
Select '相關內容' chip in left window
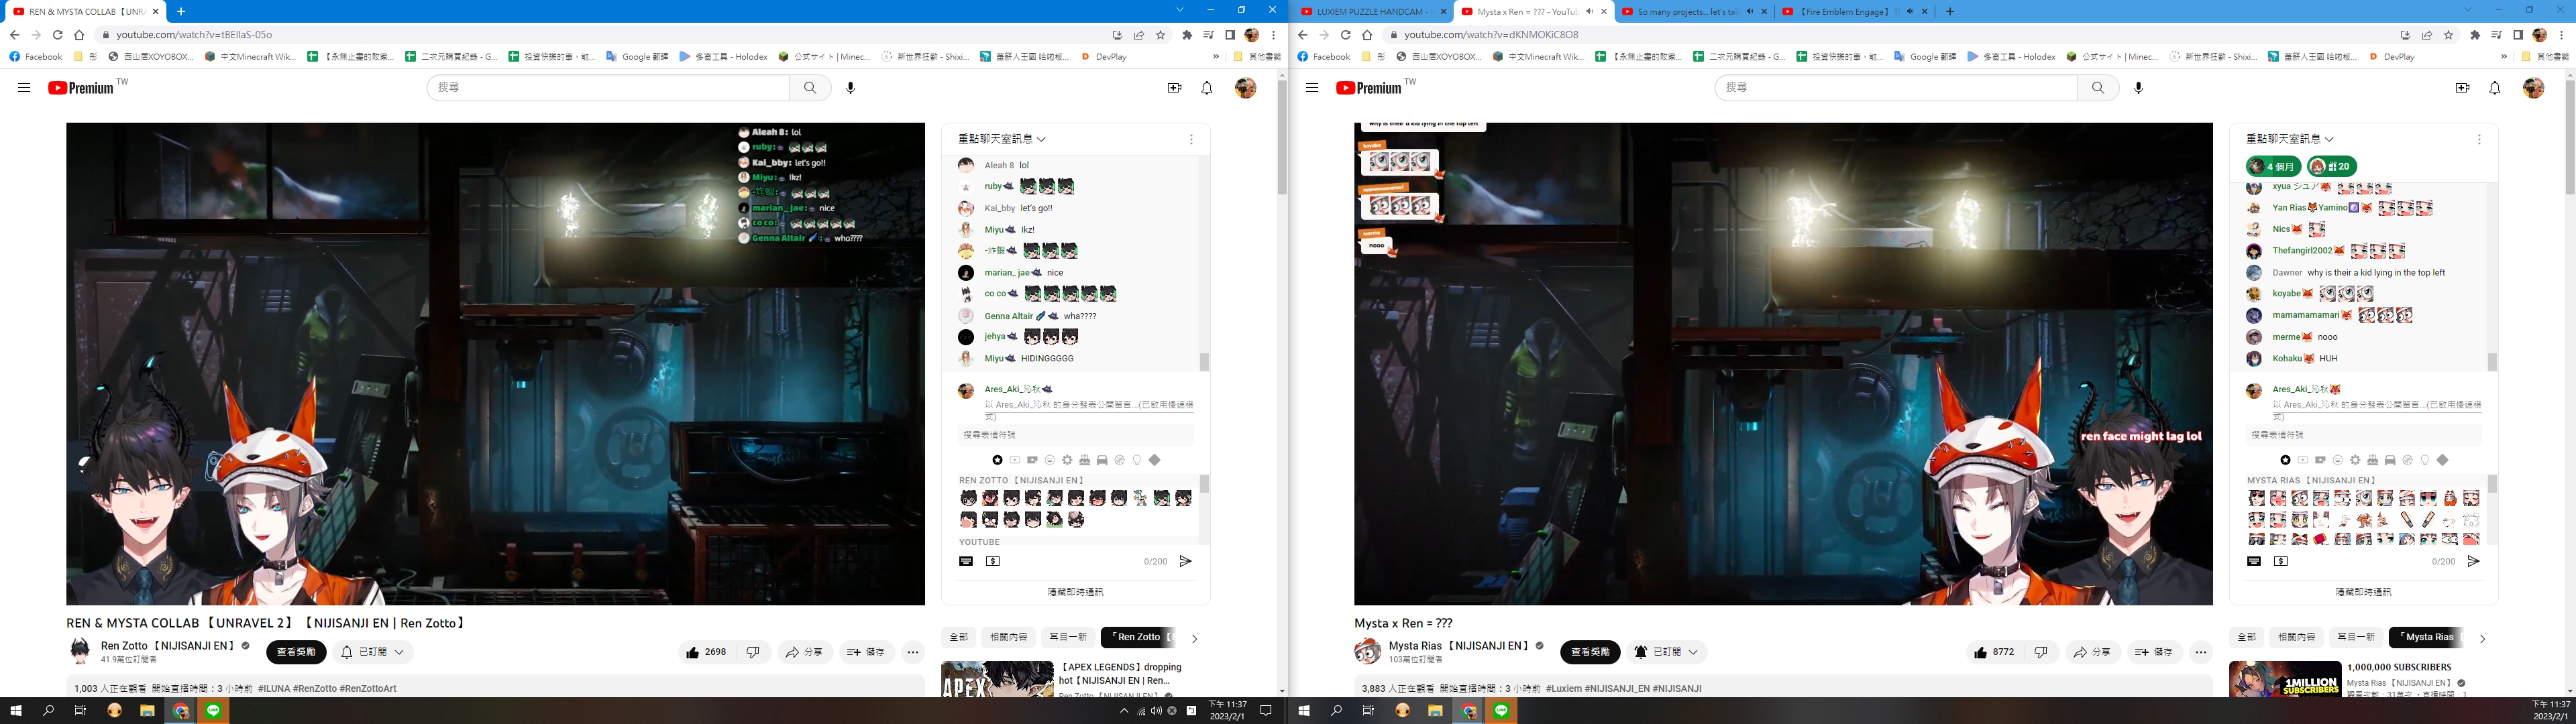click(1008, 637)
